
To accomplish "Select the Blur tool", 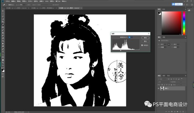I will coord(3,43).
